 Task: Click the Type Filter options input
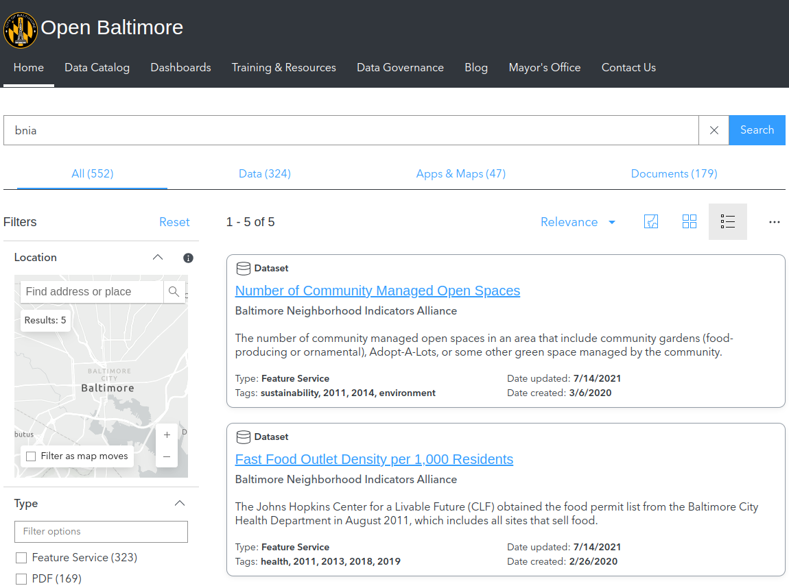tap(101, 532)
